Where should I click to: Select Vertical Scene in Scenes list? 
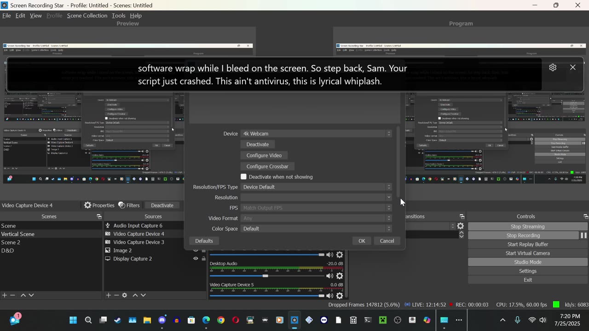coord(51,234)
